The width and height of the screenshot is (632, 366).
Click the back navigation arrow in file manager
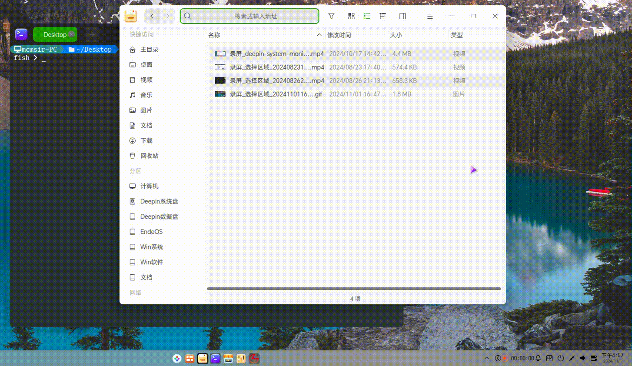[152, 16]
